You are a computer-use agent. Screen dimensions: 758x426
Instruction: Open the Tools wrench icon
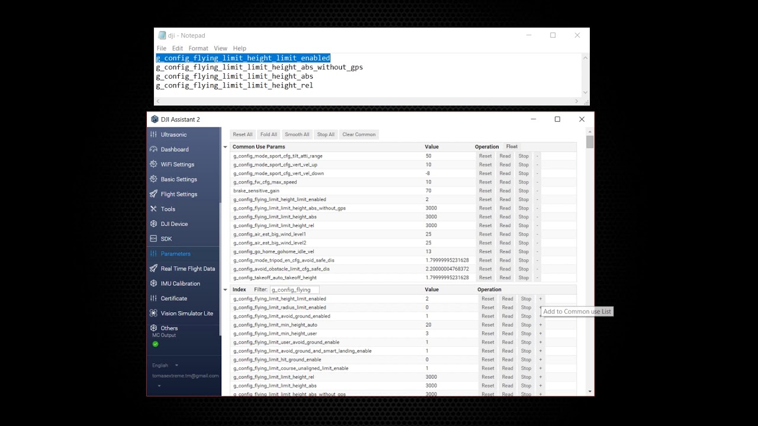click(154, 209)
